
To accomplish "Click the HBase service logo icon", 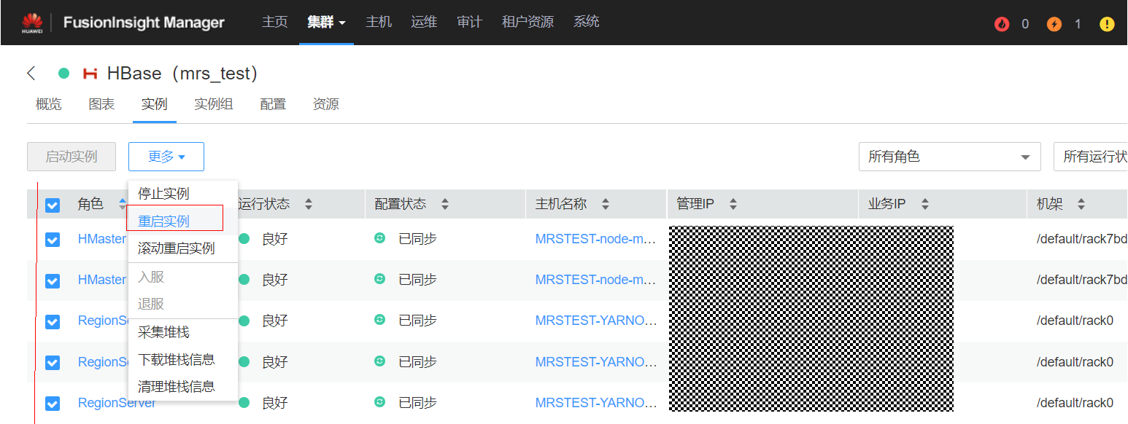I will point(90,74).
